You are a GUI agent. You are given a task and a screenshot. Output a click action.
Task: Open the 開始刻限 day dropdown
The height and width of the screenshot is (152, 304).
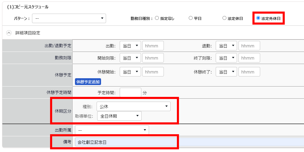pos(130,58)
